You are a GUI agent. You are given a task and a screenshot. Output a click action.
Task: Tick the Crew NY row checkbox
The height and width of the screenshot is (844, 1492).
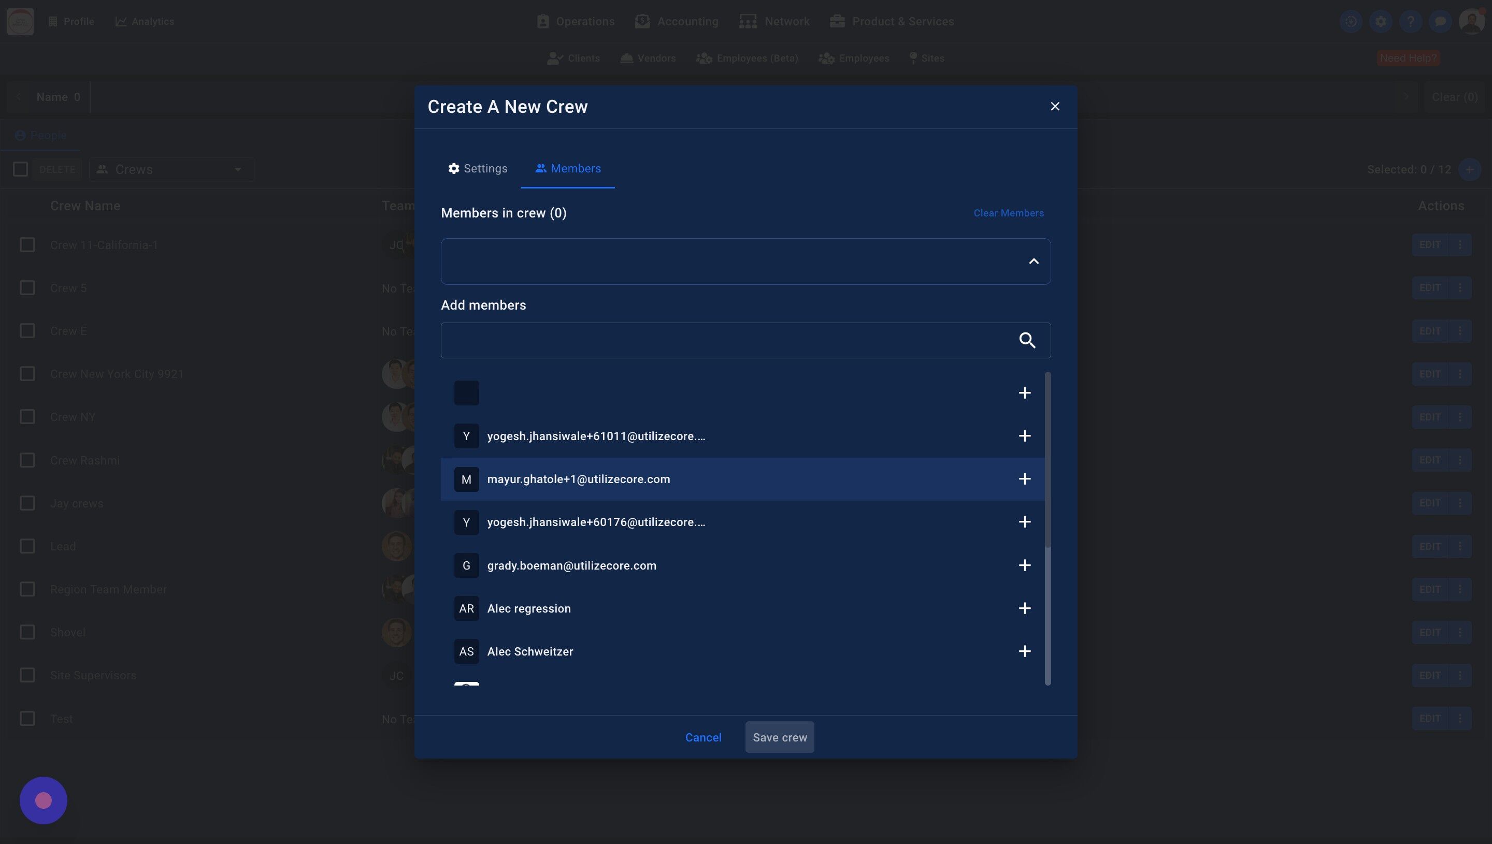pos(27,417)
